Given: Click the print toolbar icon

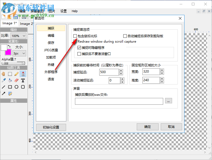Looking at the screenshot, I should [24, 17].
